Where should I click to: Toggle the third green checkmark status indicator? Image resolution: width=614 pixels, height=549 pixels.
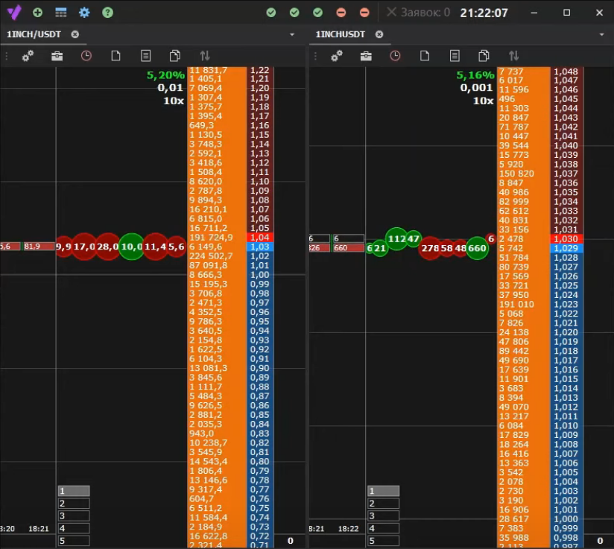coord(318,13)
